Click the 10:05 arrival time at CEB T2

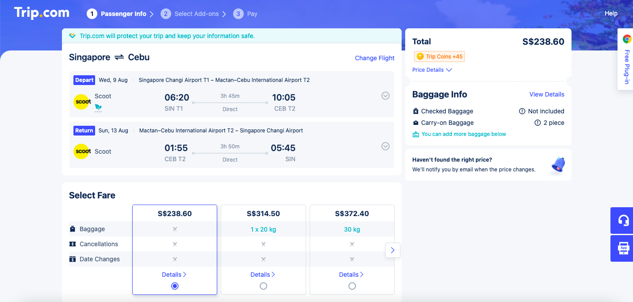point(284,97)
